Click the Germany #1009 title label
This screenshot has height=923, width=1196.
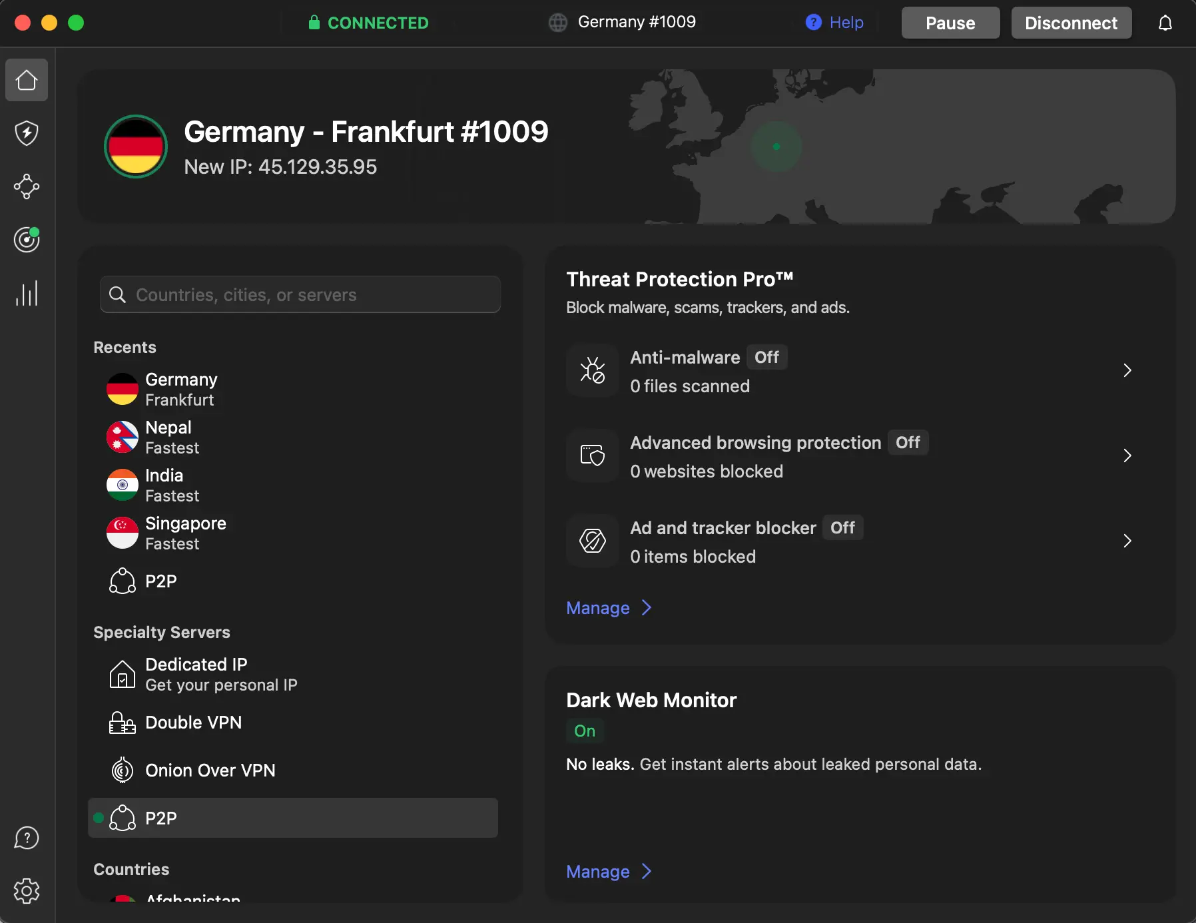pyautogui.click(x=637, y=22)
